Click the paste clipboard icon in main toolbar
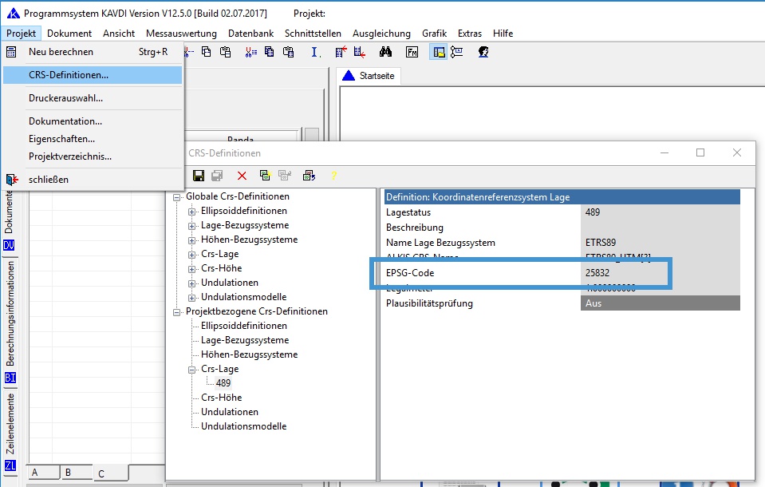The image size is (765, 487). (226, 52)
